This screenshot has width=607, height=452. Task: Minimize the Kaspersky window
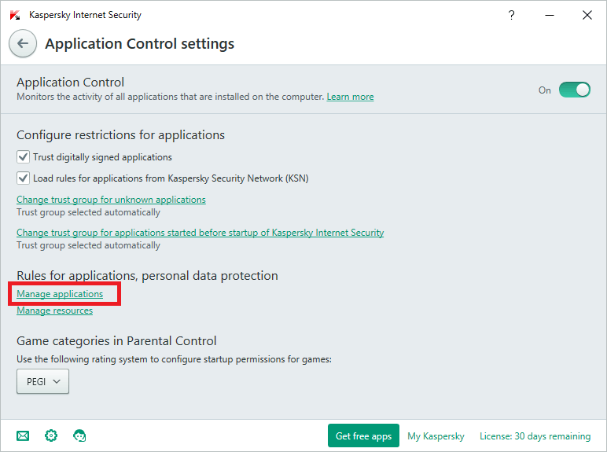click(x=549, y=15)
